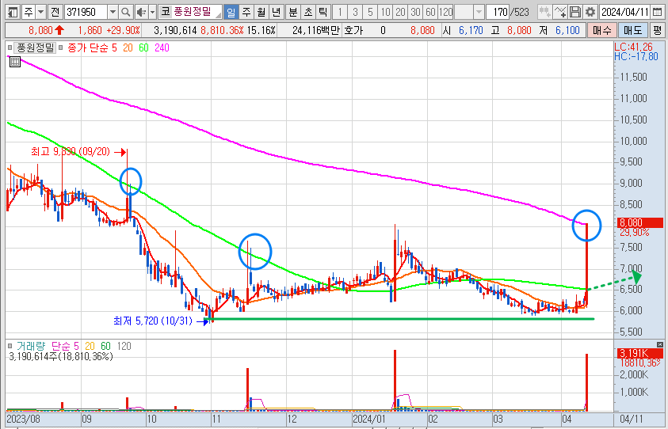Click the HC:-17.80 indicator text

[636, 56]
